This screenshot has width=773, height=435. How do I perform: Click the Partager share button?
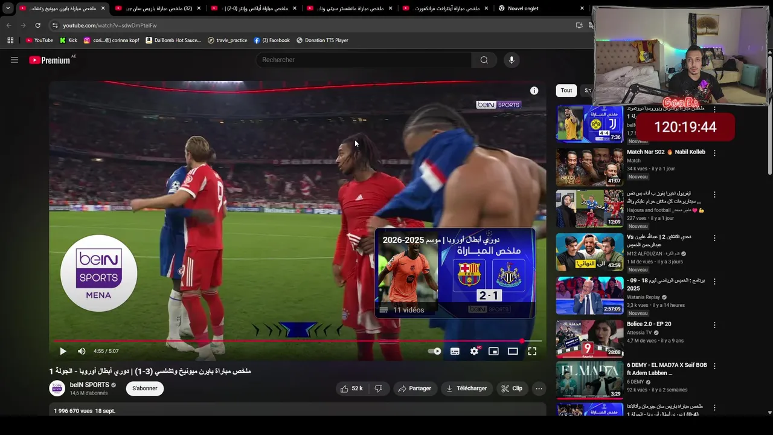[x=414, y=388]
